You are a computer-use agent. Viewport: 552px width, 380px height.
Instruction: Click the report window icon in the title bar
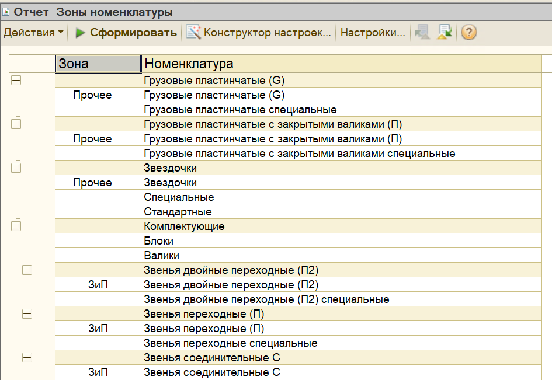6,12
